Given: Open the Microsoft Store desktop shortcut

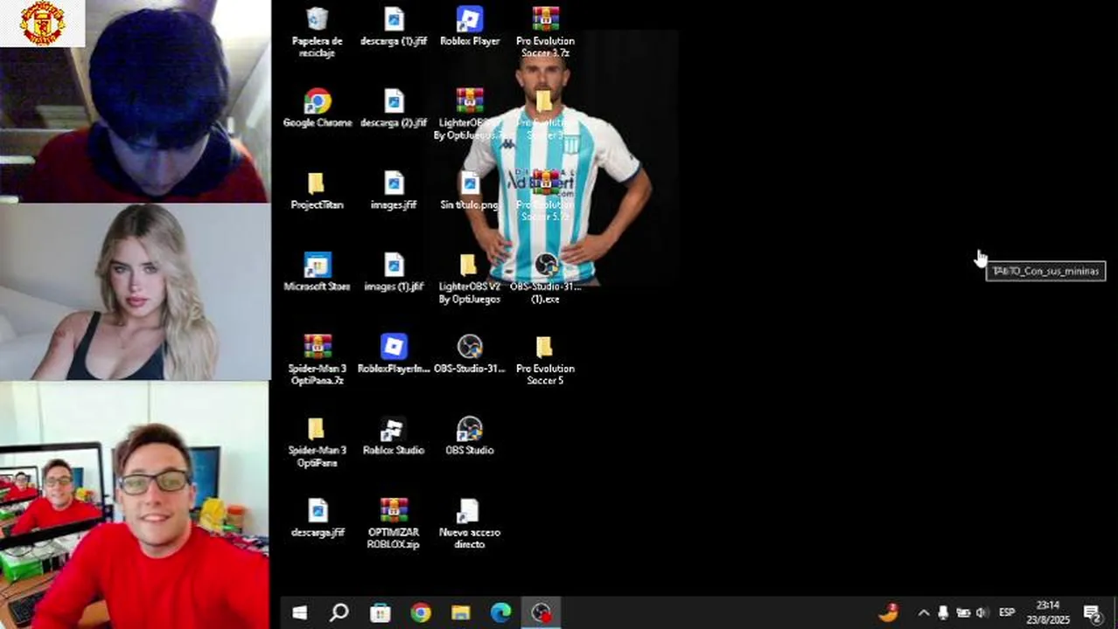Looking at the screenshot, I should click(317, 272).
